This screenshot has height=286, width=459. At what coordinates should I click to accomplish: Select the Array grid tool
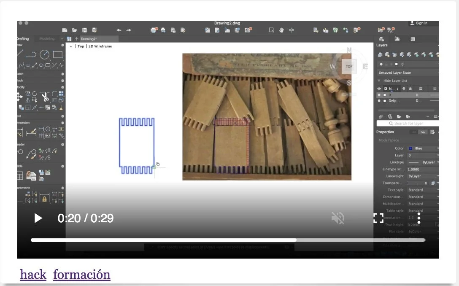pyautogui.click(x=61, y=93)
